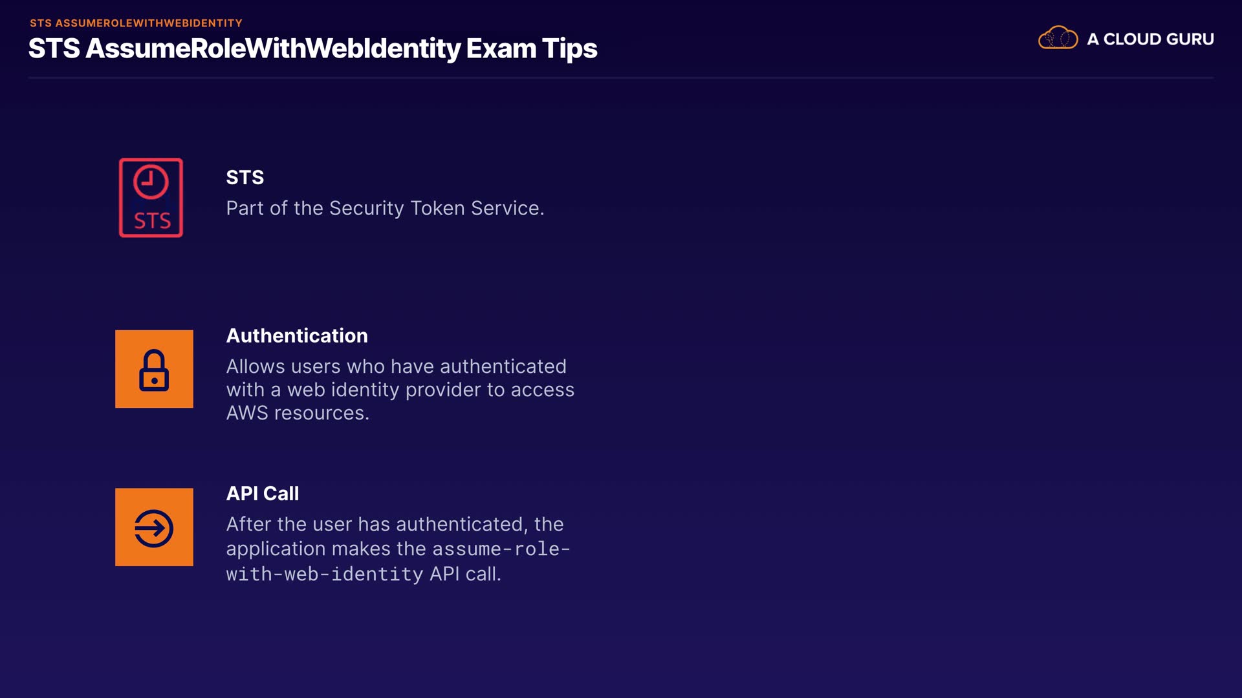Click "Part of the Security Token Service." text
This screenshot has height=698, width=1242.
click(x=385, y=208)
